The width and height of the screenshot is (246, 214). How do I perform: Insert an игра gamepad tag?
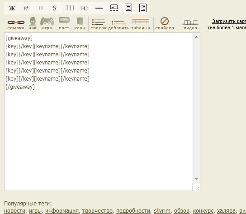(47, 24)
